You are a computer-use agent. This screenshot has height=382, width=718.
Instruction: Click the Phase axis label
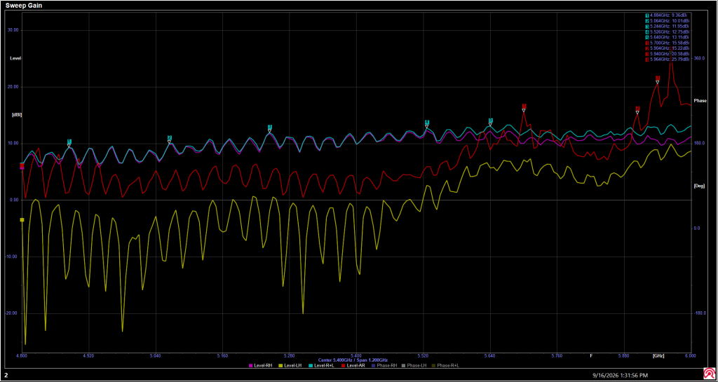click(x=700, y=100)
